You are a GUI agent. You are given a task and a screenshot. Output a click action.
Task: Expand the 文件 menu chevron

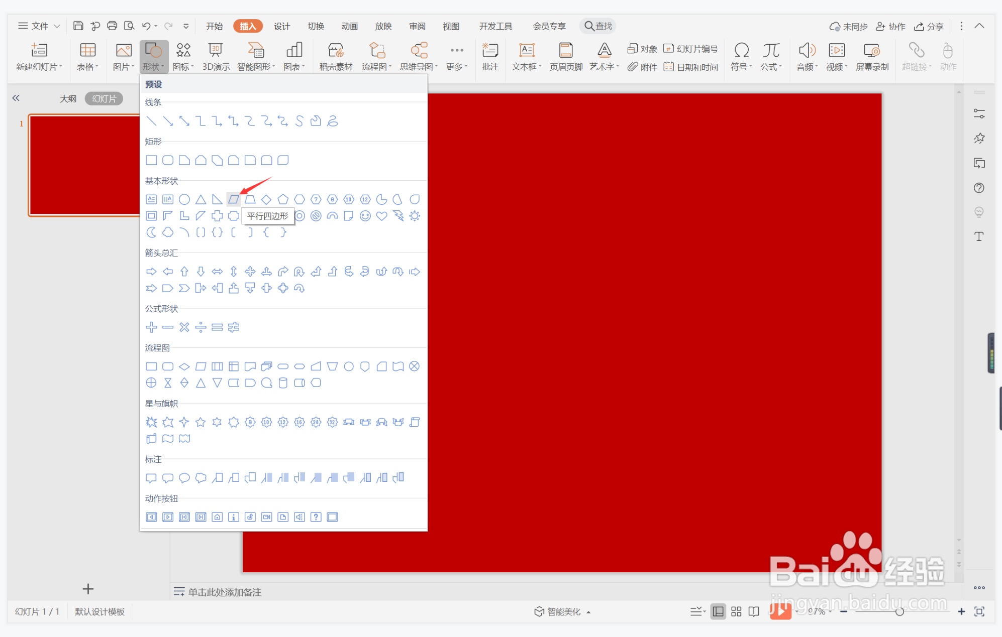point(57,26)
